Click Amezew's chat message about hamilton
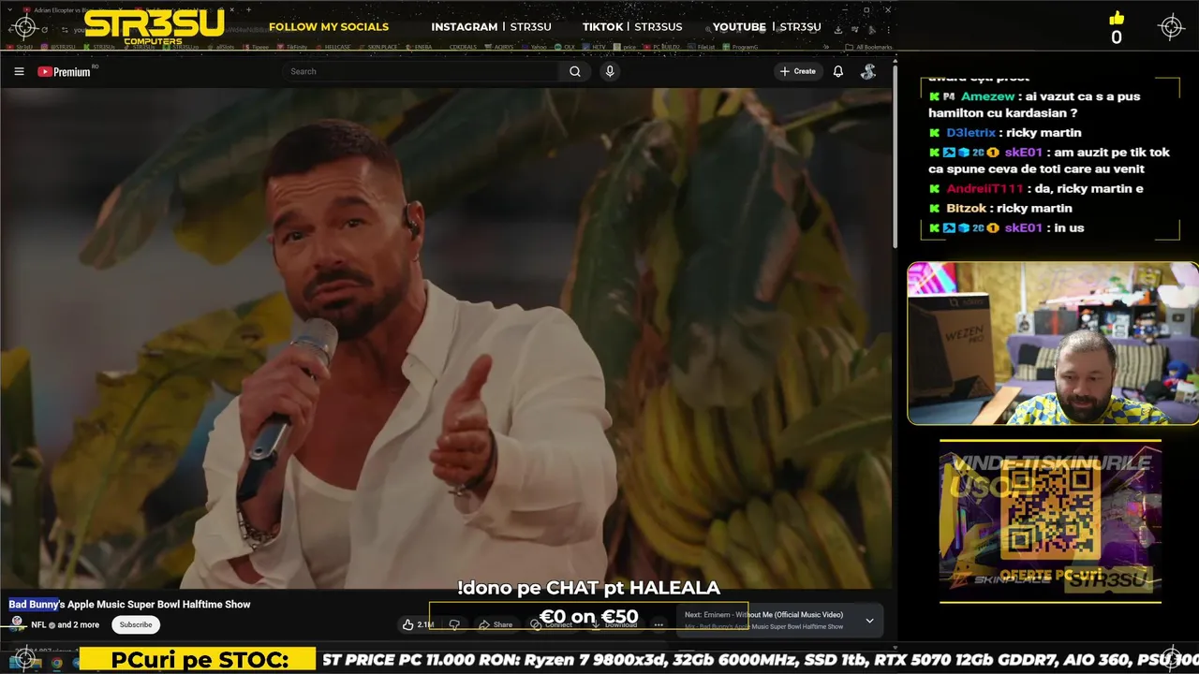This screenshot has width=1199, height=674. 1035,105
